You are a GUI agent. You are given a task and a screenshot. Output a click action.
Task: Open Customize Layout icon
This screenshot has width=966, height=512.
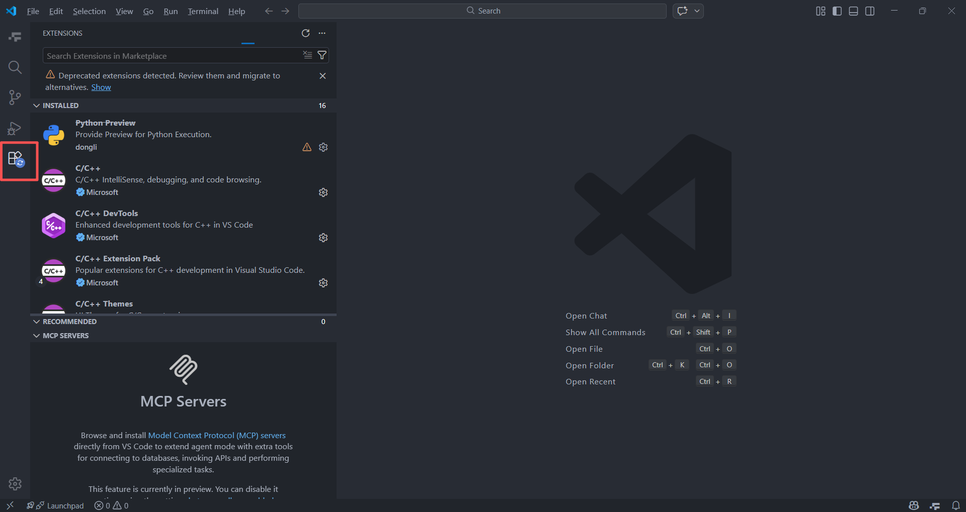(821, 11)
